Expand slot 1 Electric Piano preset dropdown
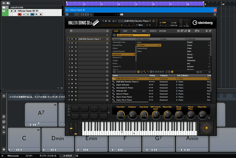 point(107,39)
